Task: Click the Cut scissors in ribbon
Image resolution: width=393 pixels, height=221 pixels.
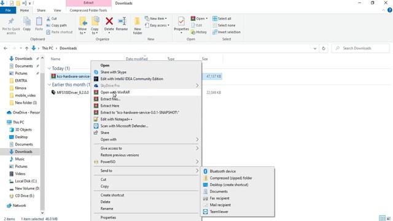Action: 52,18
